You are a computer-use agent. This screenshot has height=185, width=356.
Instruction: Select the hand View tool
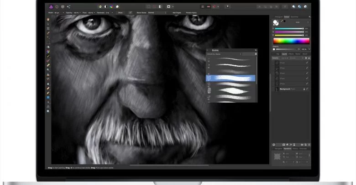click(x=48, y=20)
